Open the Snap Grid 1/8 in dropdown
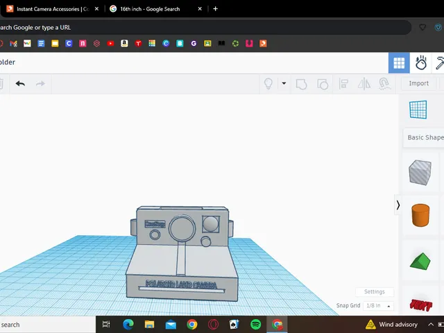This screenshot has width=444, height=333. [x=378, y=306]
